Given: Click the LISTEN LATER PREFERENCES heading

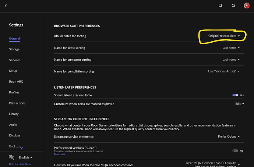Looking at the screenshot, I should coord(75,88).
